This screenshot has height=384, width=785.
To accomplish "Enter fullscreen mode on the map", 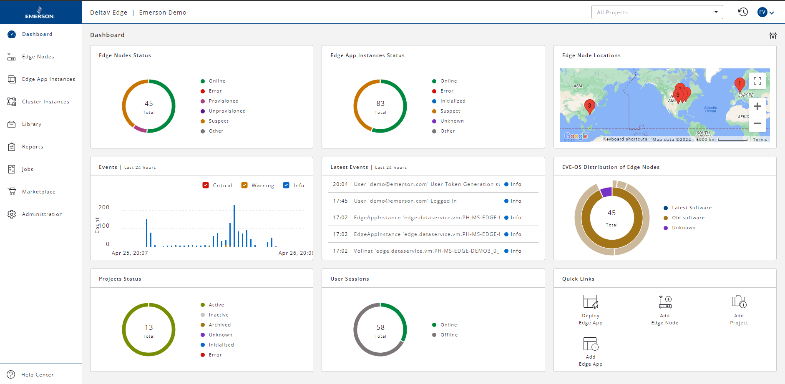I will [758, 81].
